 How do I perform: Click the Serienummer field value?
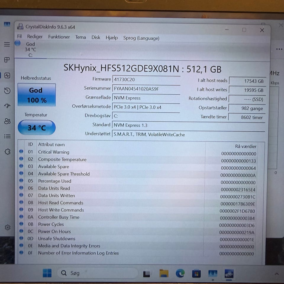click(x=146, y=89)
